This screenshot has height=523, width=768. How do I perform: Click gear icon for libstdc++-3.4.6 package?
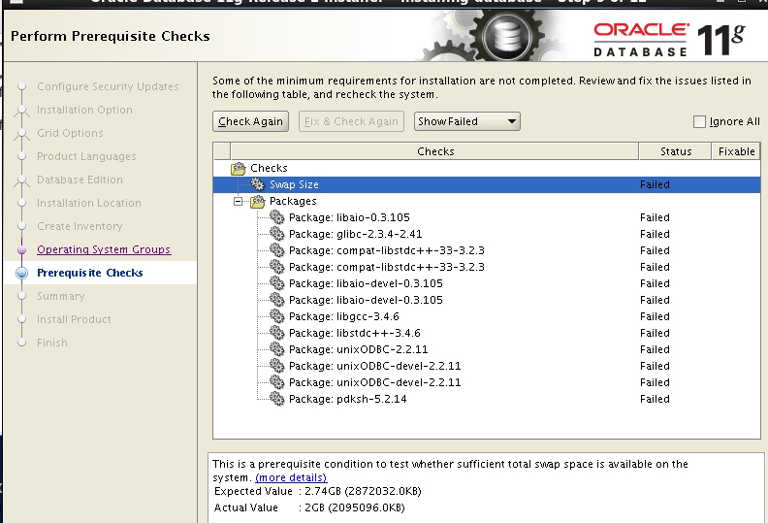[x=276, y=333]
